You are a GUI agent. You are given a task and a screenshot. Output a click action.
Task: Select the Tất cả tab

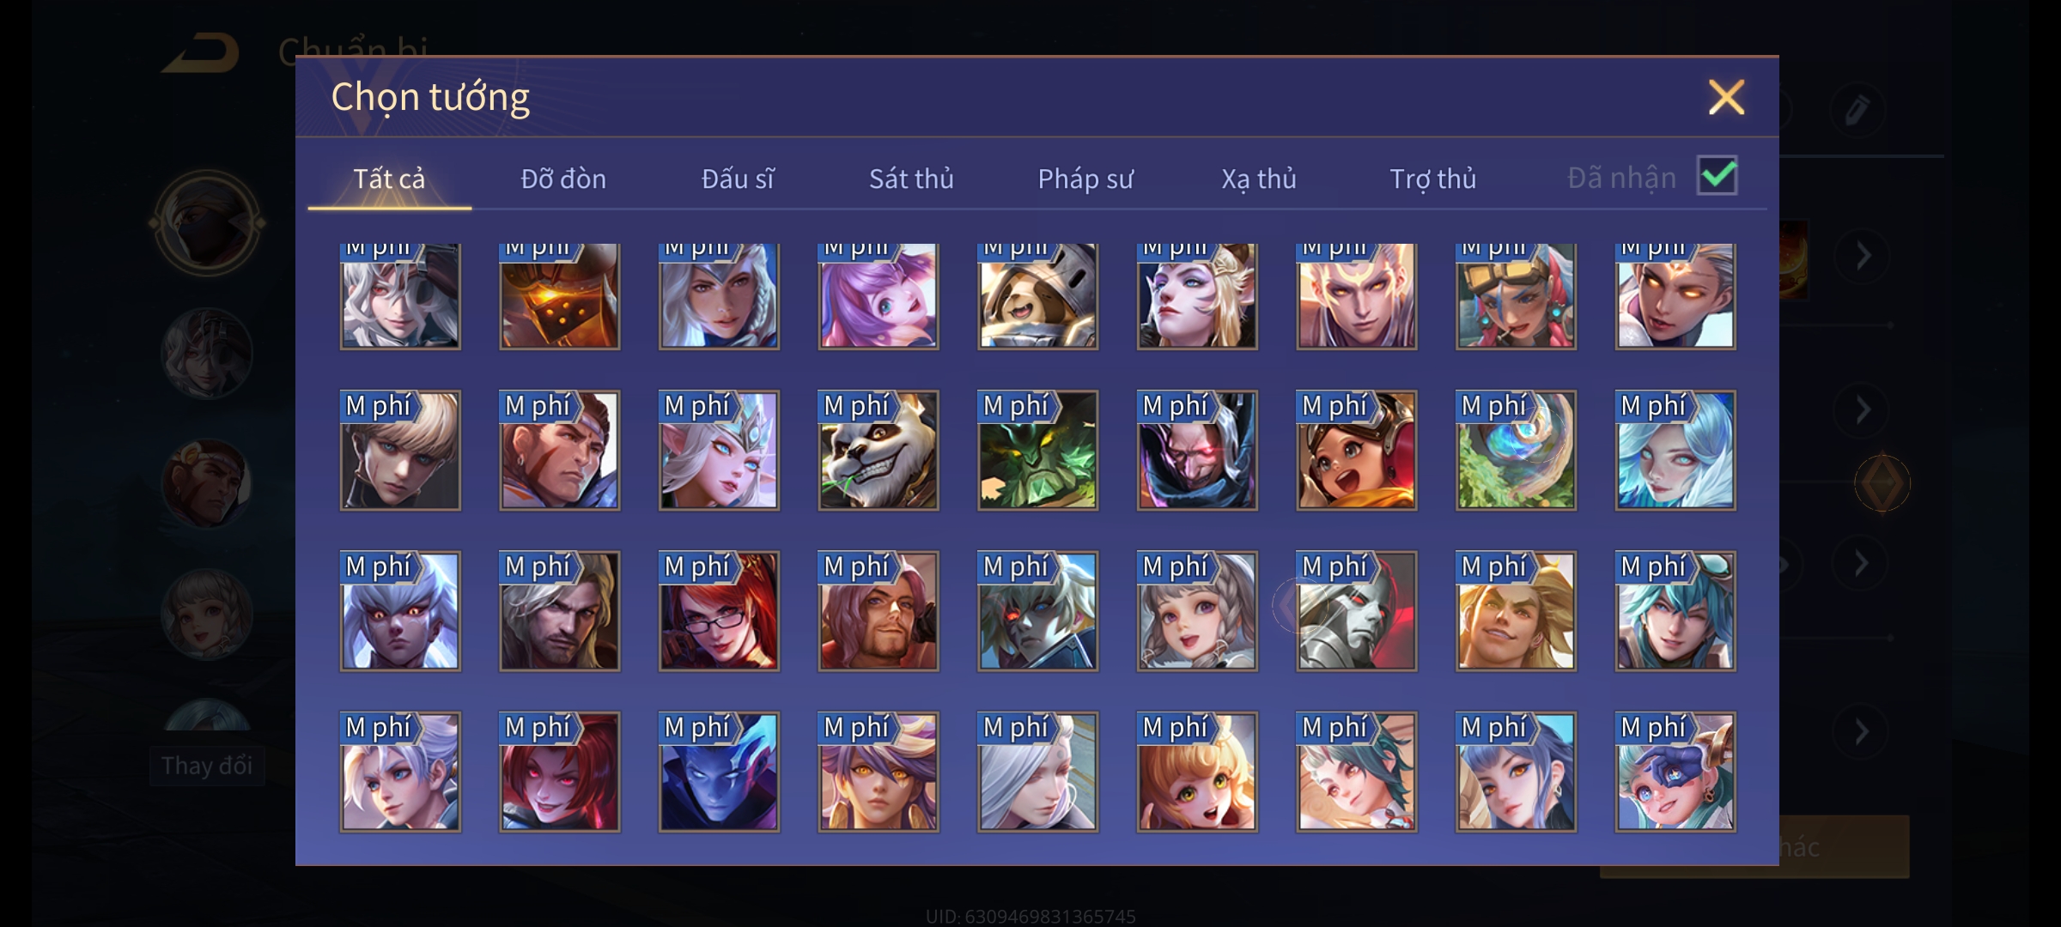pos(389,179)
